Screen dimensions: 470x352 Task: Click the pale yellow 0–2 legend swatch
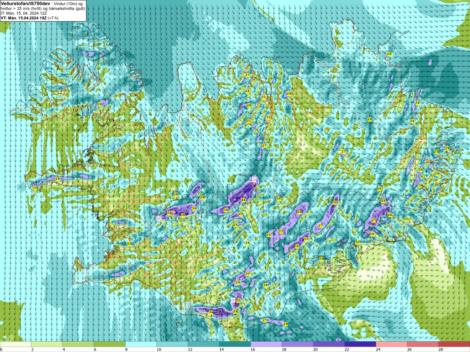(x=16, y=344)
